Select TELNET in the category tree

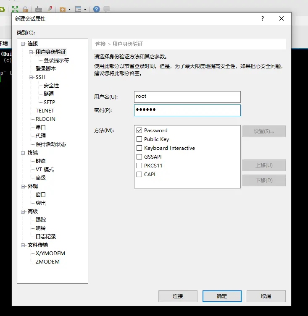point(45,111)
